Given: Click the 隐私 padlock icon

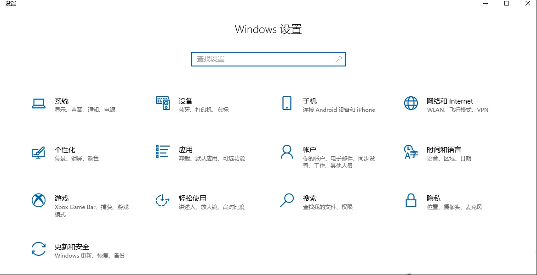Looking at the screenshot, I should point(411,200).
